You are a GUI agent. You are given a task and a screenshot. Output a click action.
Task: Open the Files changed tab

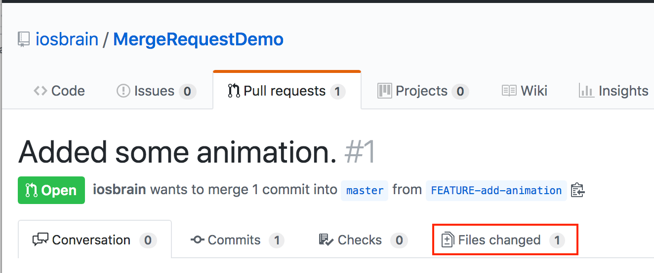tap(499, 240)
